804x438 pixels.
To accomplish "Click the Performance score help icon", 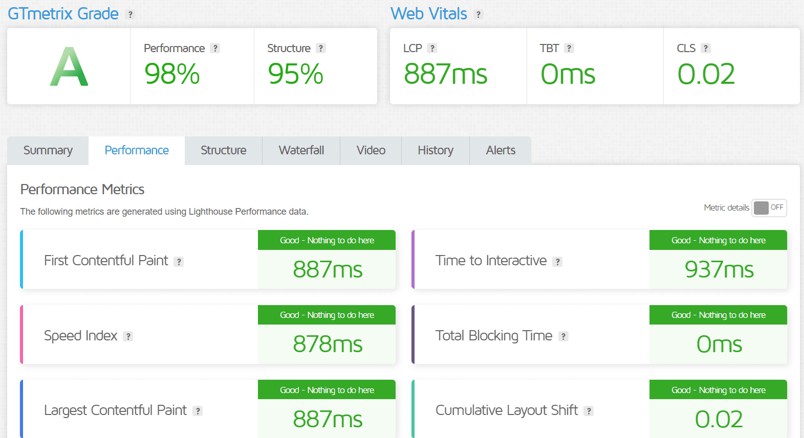I will [215, 48].
